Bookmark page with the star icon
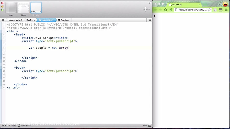This screenshot has height=129, width=230. pyautogui.click(x=209, y=10)
